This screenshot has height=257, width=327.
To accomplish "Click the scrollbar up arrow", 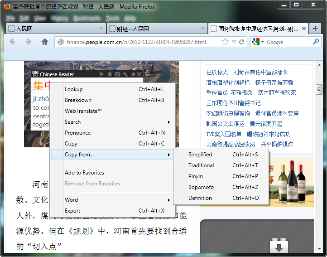I will click(319, 65).
